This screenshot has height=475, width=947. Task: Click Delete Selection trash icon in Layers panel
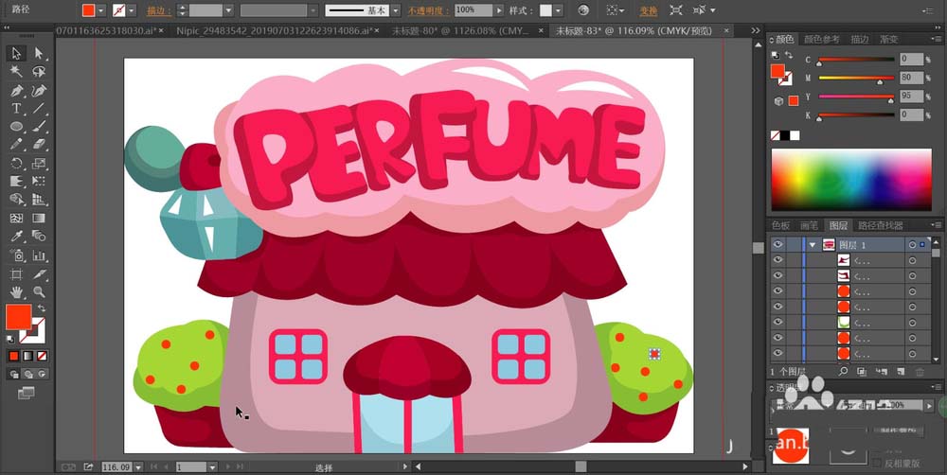click(920, 372)
